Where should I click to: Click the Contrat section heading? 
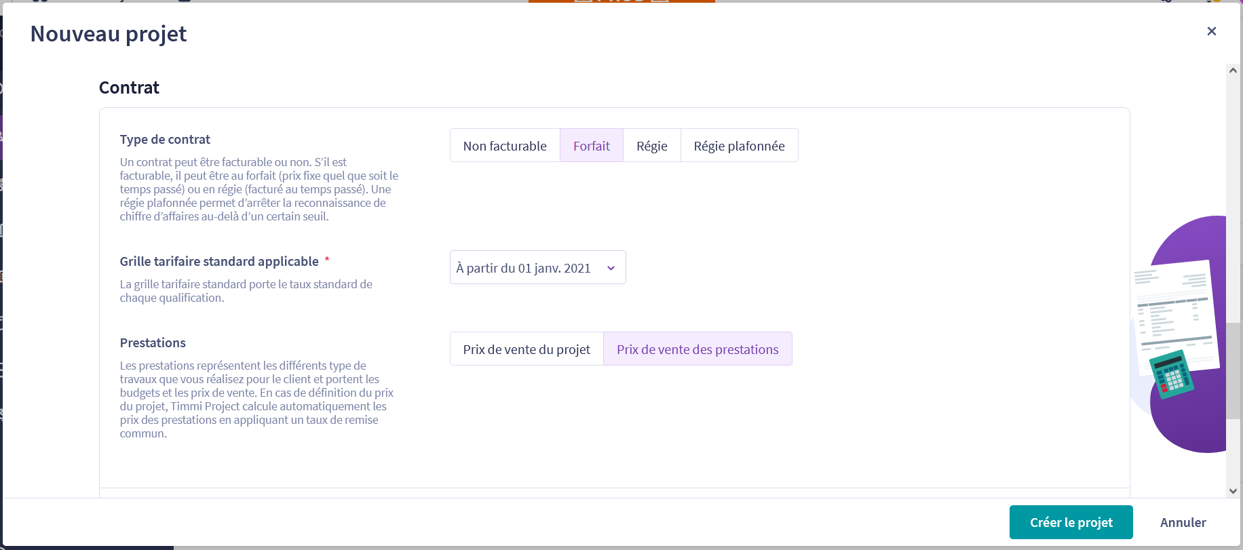129,87
